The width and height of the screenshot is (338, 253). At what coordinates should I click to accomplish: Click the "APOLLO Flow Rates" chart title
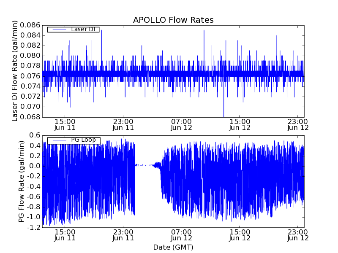coord(173,20)
